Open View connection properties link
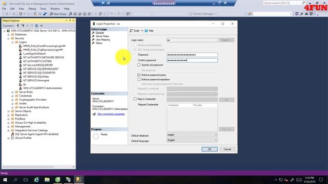Image resolution: width=328 pixels, height=184 pixels. [x=111, y=114]
